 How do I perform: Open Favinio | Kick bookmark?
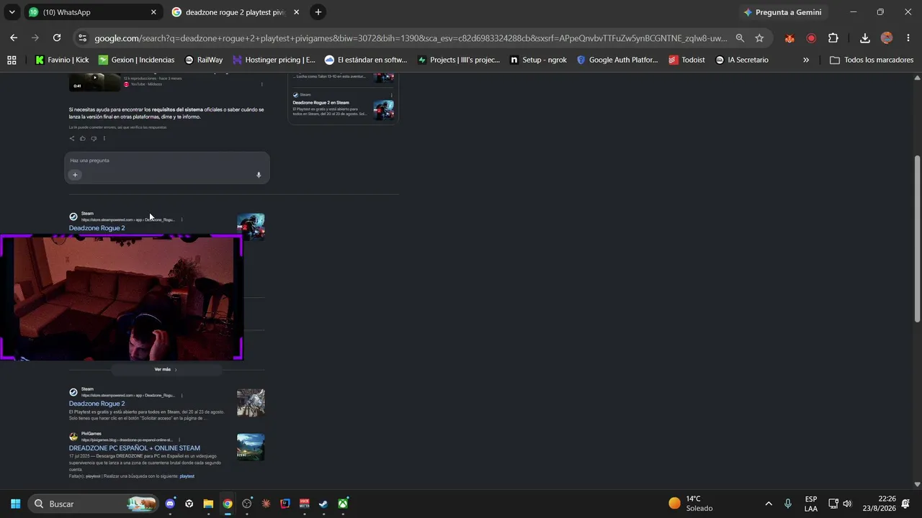pyautogui.click(x=62, y=60)
